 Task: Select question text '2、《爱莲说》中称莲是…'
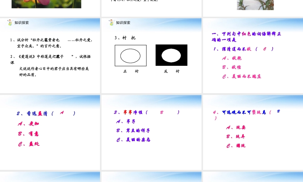pos(50,56)
